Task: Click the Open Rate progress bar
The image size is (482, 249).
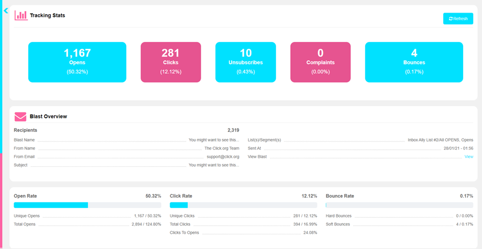Action: click(87, 205)
